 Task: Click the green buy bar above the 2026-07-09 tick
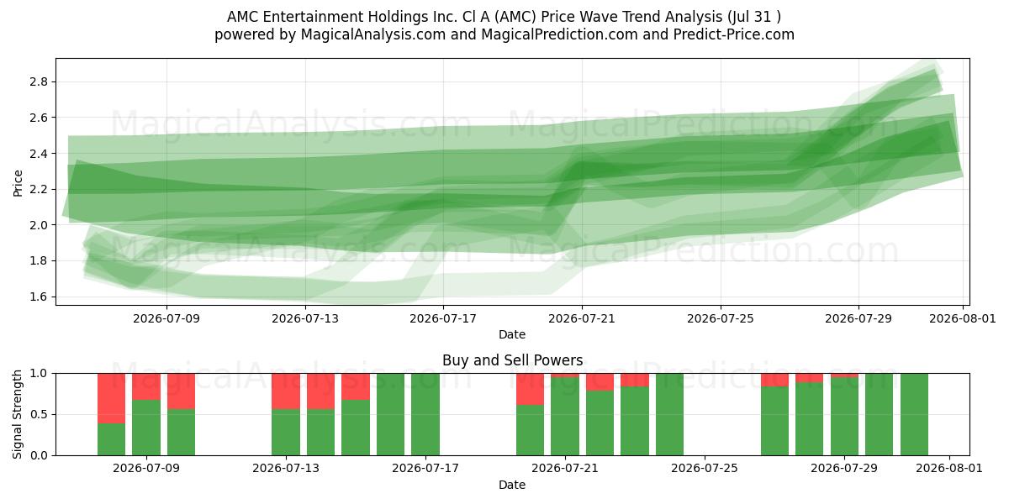146,428
